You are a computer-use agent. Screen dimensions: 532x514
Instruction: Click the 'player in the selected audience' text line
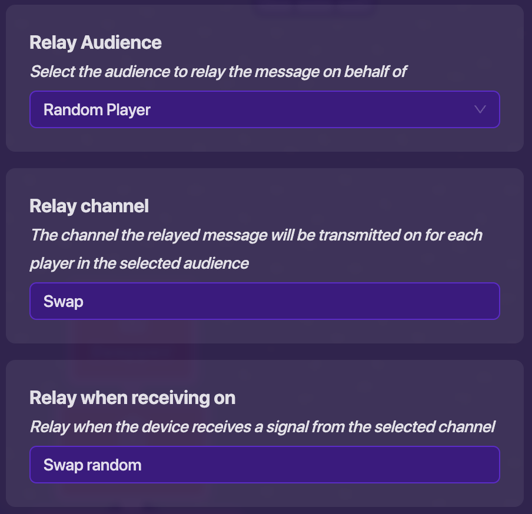tap(139, 263)
